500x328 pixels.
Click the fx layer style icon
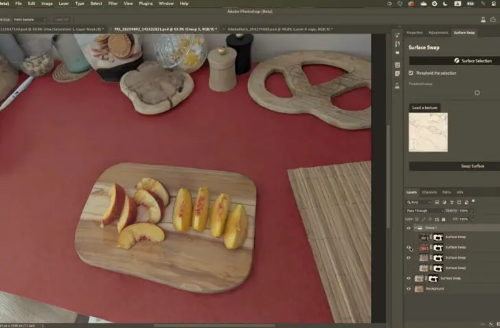[x=491, y=325]
